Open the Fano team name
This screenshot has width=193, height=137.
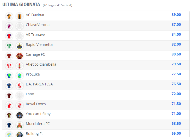coord(30,94)
